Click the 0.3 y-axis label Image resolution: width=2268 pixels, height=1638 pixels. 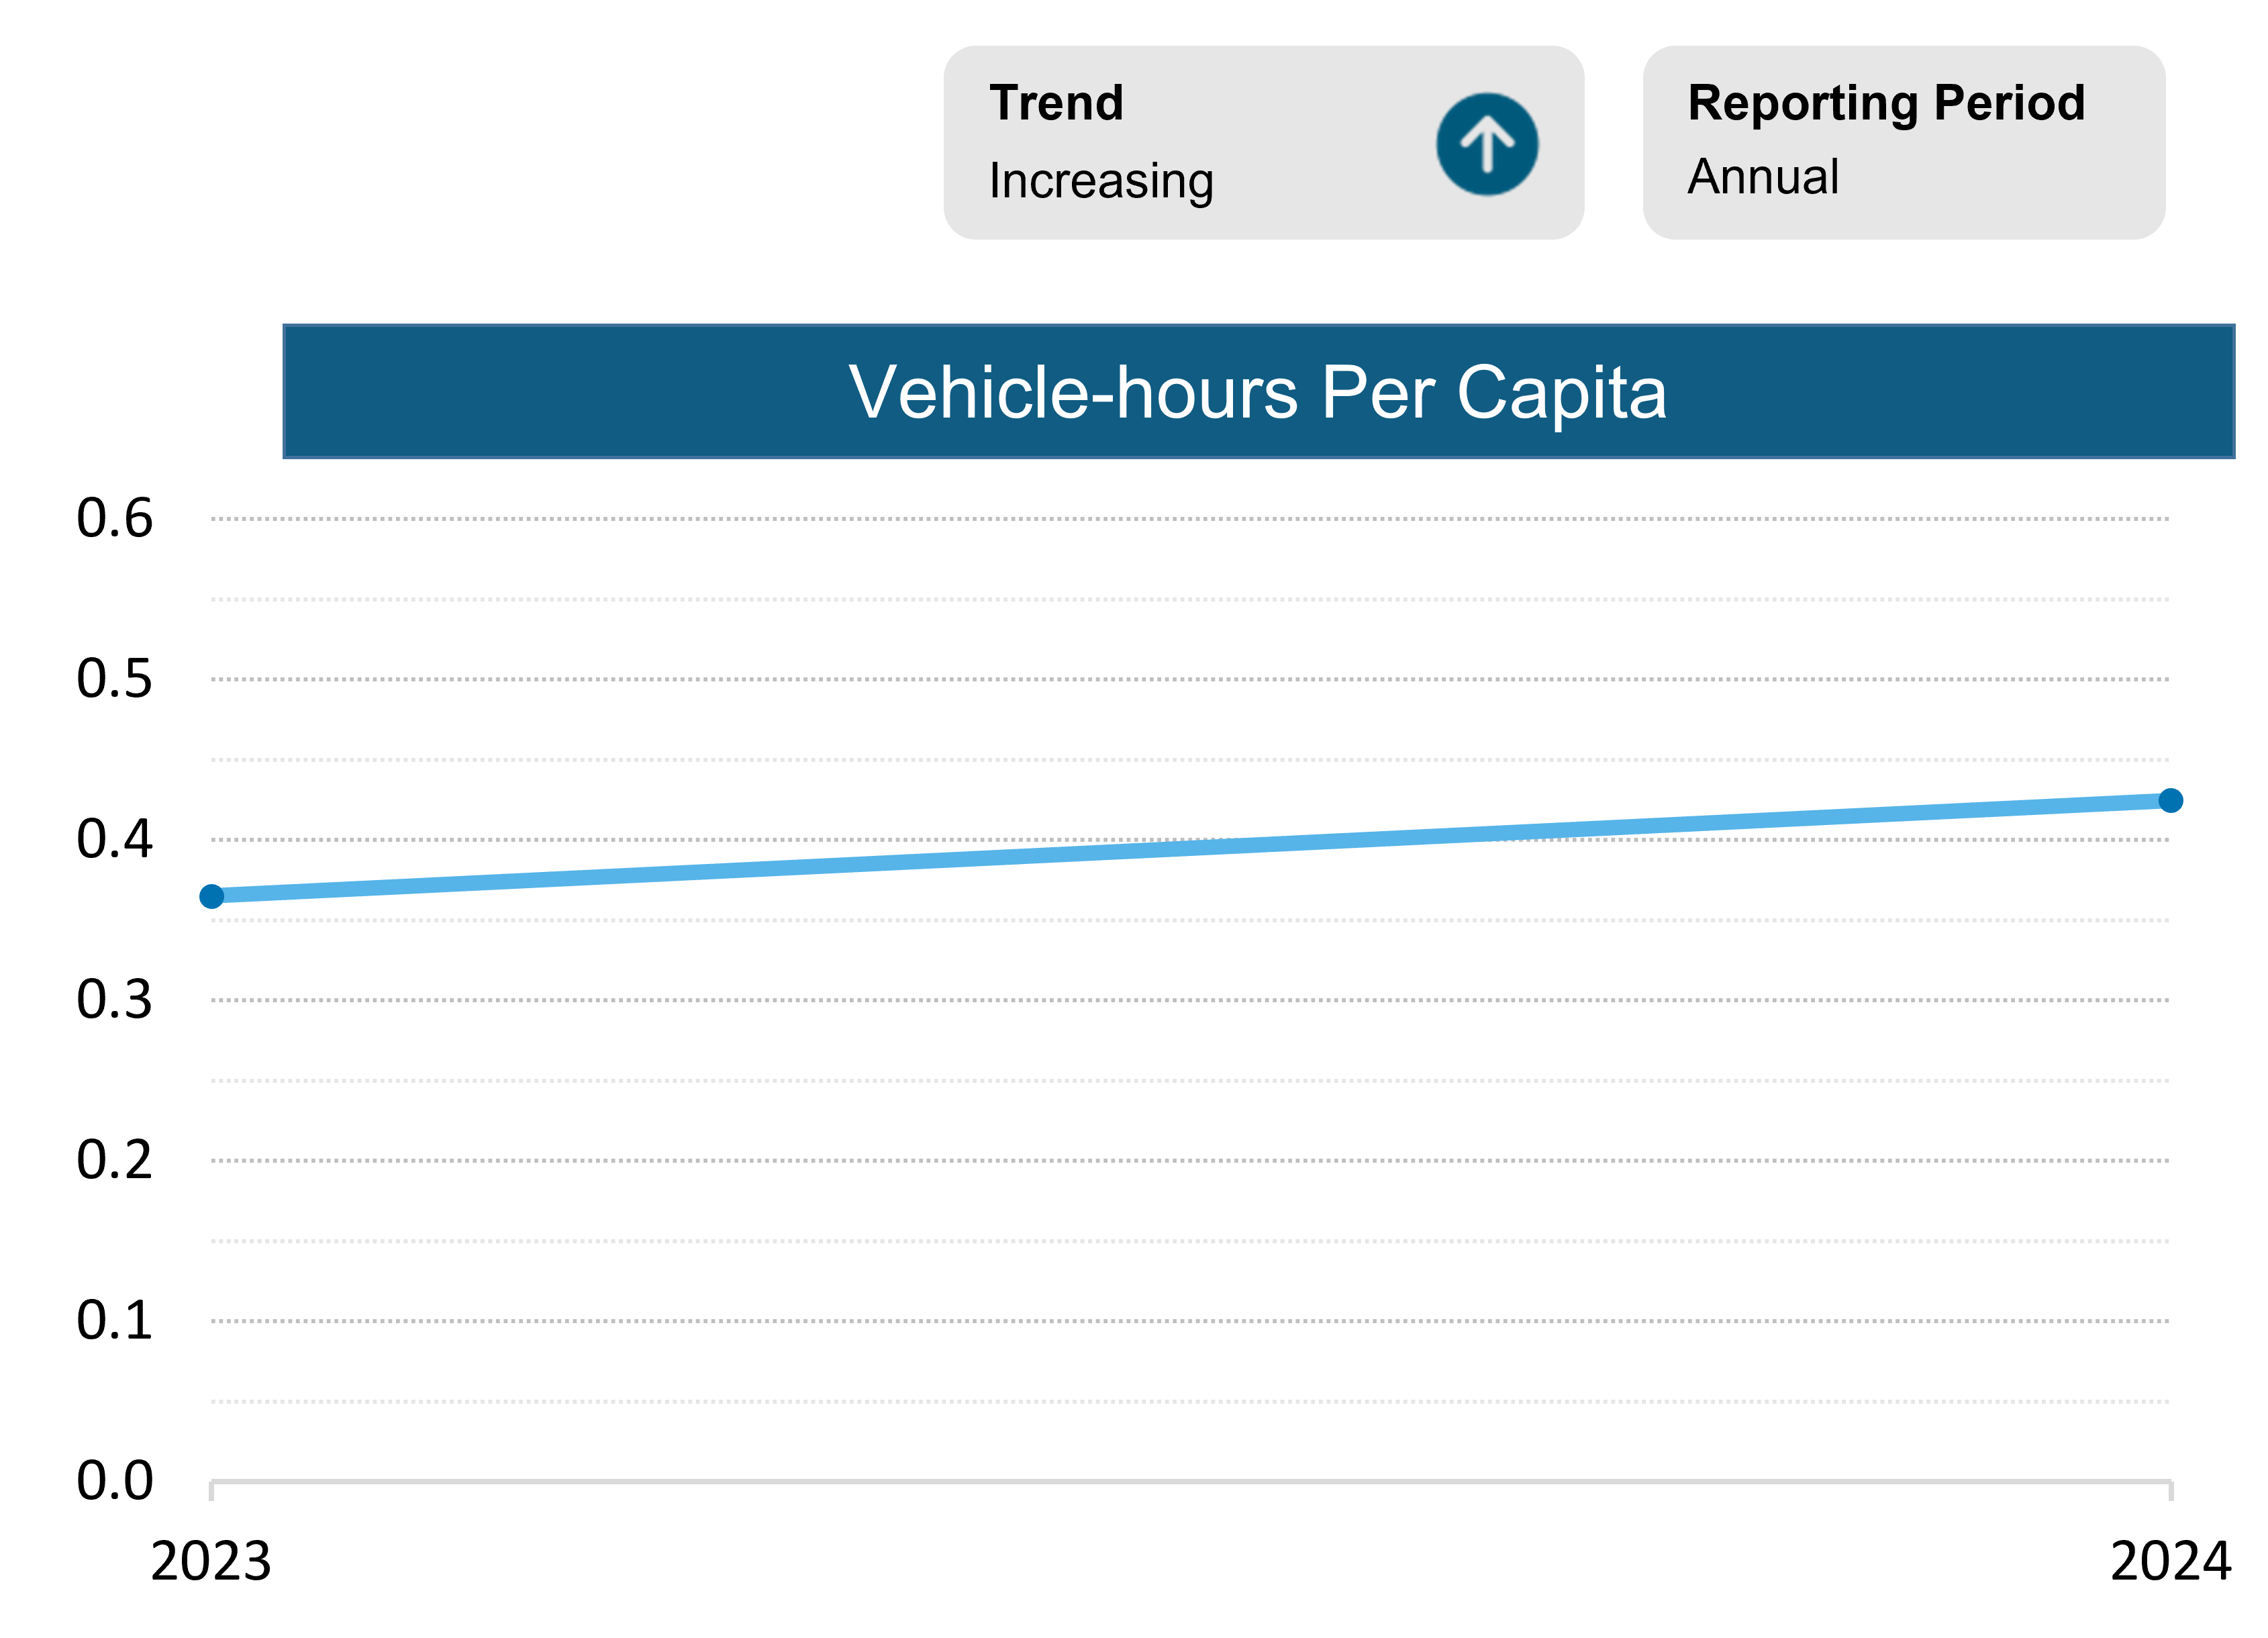(x=115, y=999)
